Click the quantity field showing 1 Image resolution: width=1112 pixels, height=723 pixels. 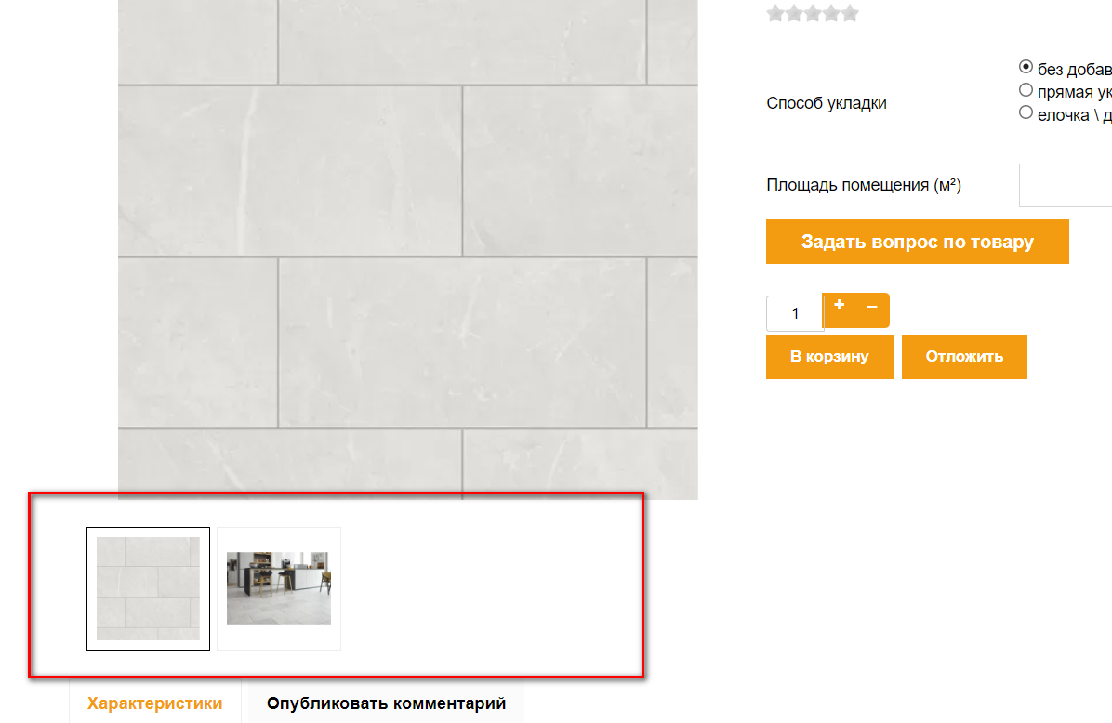795,313
